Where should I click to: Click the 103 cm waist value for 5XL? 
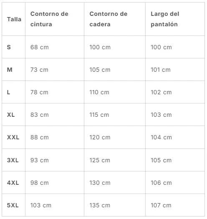click(41, 205)
